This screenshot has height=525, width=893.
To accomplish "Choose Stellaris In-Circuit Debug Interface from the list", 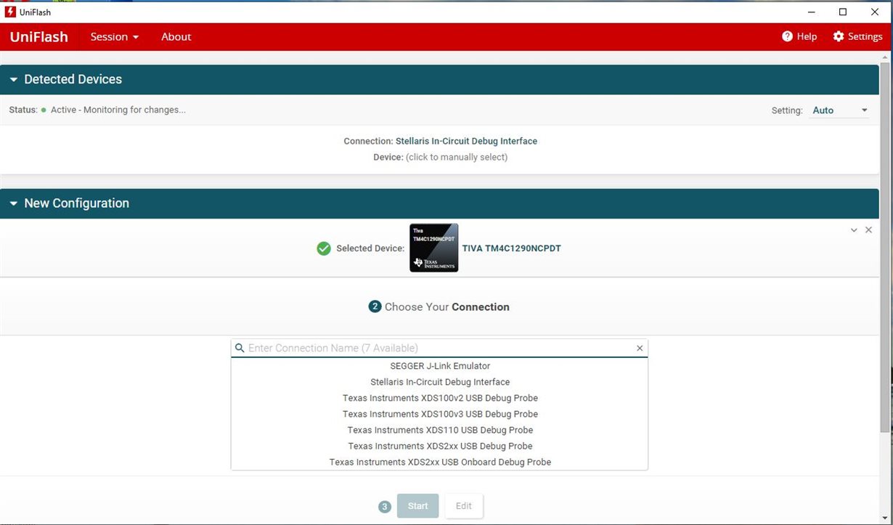I will click(440, 382).
